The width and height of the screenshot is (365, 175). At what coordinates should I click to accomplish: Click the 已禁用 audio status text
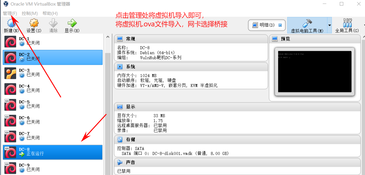(124, 171)
